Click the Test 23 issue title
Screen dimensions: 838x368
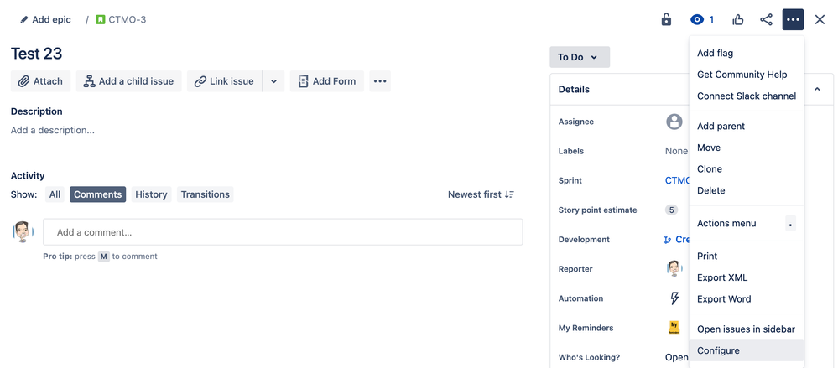click(x=36, y=54)
